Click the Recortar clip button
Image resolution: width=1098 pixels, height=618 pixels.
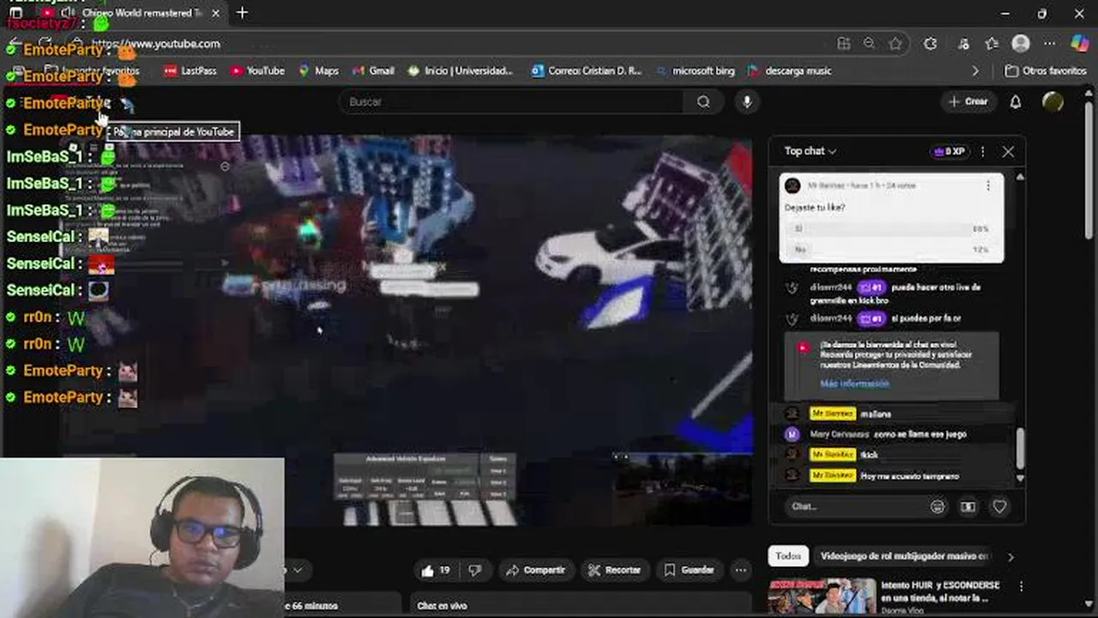614,570
